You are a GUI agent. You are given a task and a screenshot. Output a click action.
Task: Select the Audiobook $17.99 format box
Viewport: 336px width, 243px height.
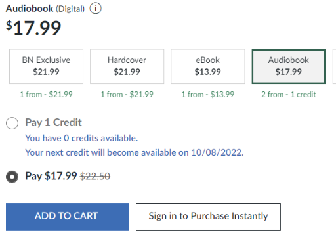[x=289, y=66]
